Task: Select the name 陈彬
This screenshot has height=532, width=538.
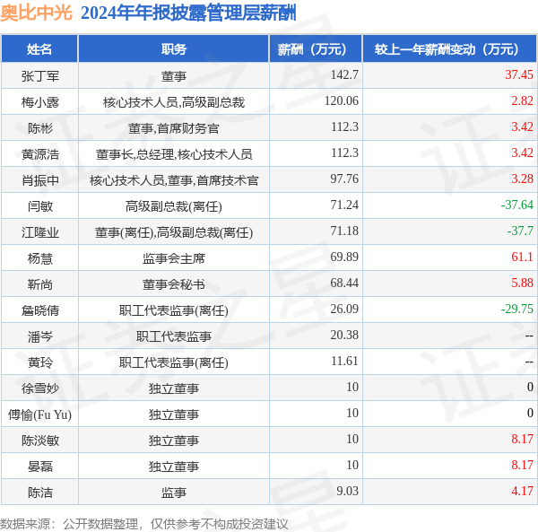Action: coord(40,128)
